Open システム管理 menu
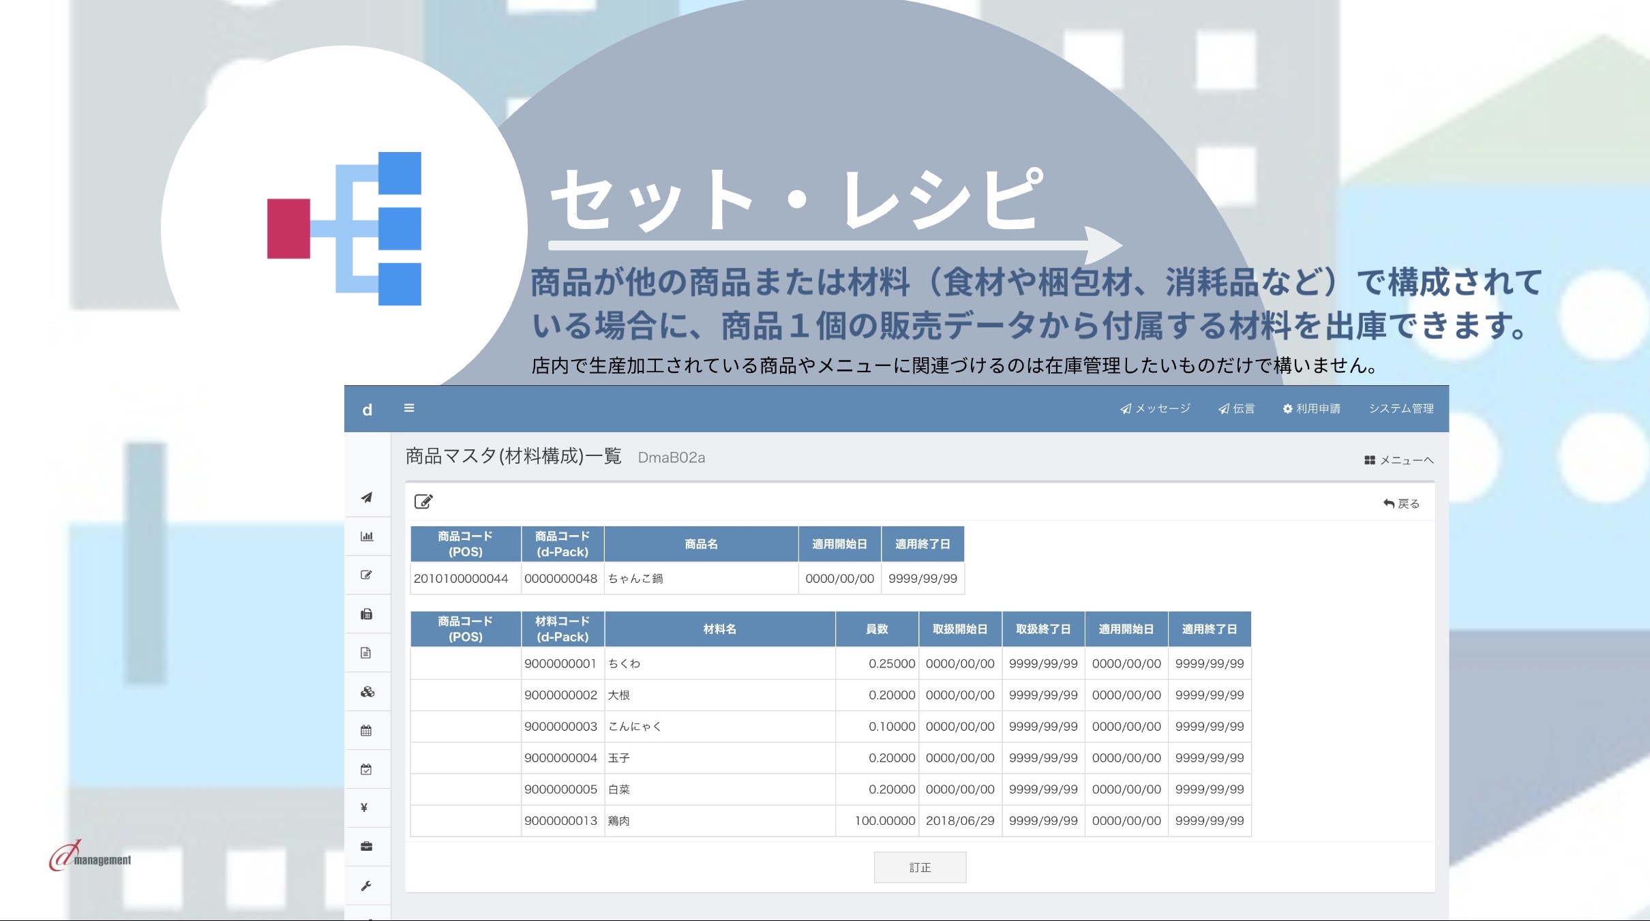The height and width of the screenshot is (921, 1650). 1401,408
